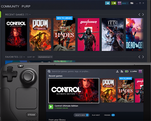Click the wireless signal icon on Deck screen

(122, 71)
